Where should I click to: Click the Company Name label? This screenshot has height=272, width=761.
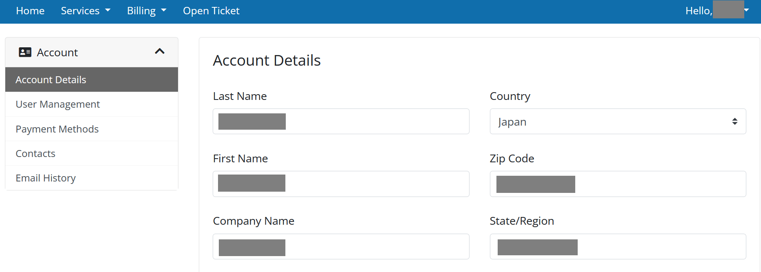tap(254, 221)
